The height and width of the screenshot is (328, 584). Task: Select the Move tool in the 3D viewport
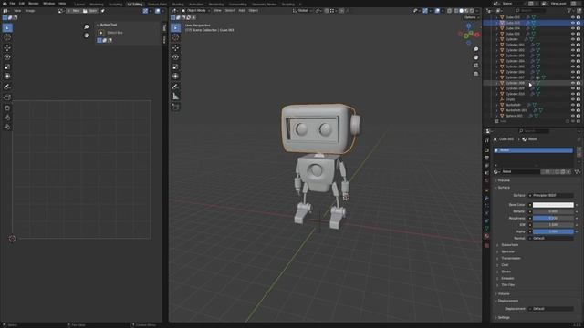click(175, 48)
